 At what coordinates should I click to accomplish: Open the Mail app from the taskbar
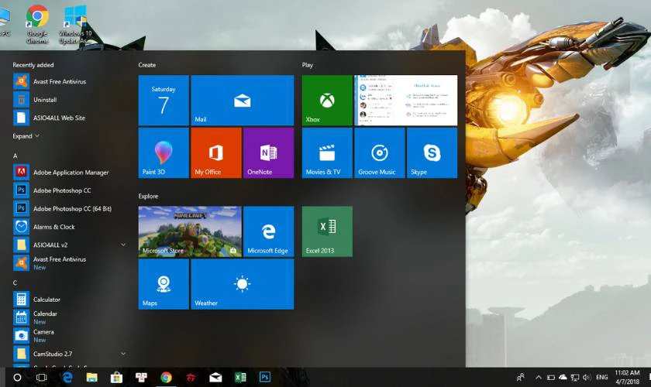coord(215,378)
